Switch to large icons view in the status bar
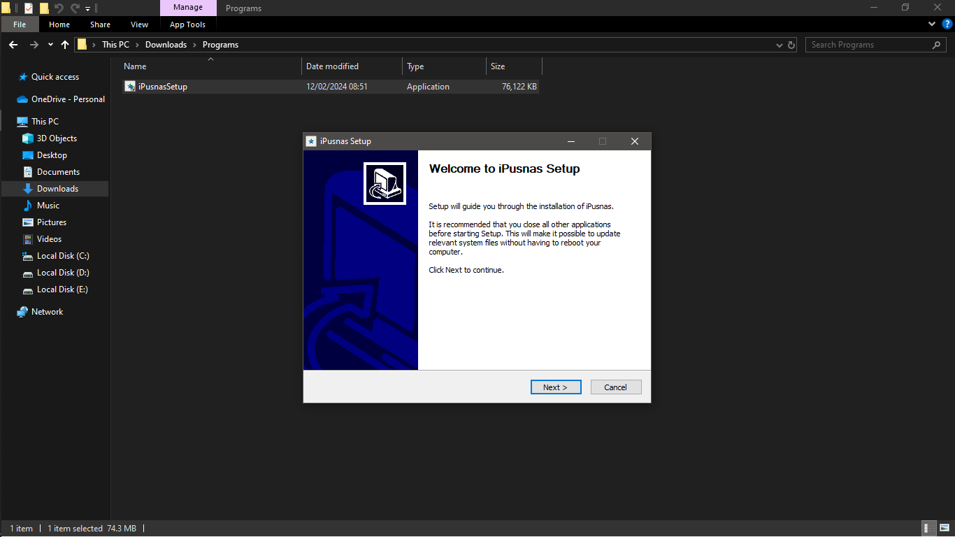Image resolution: width=955 pixels, height=537 pixels. (x=945, y=529)
